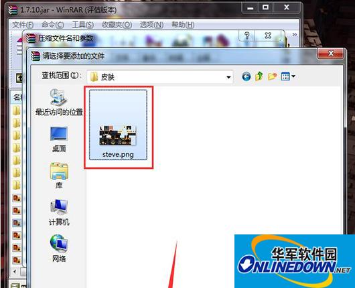Open the 命令(C) menu in WinRAR

53,25
